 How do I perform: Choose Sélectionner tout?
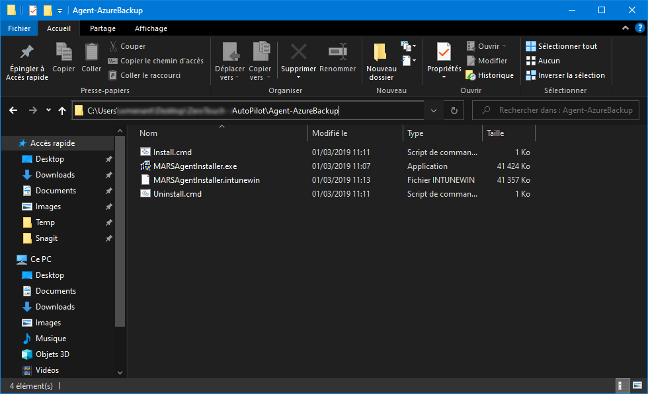click(561, 46)
